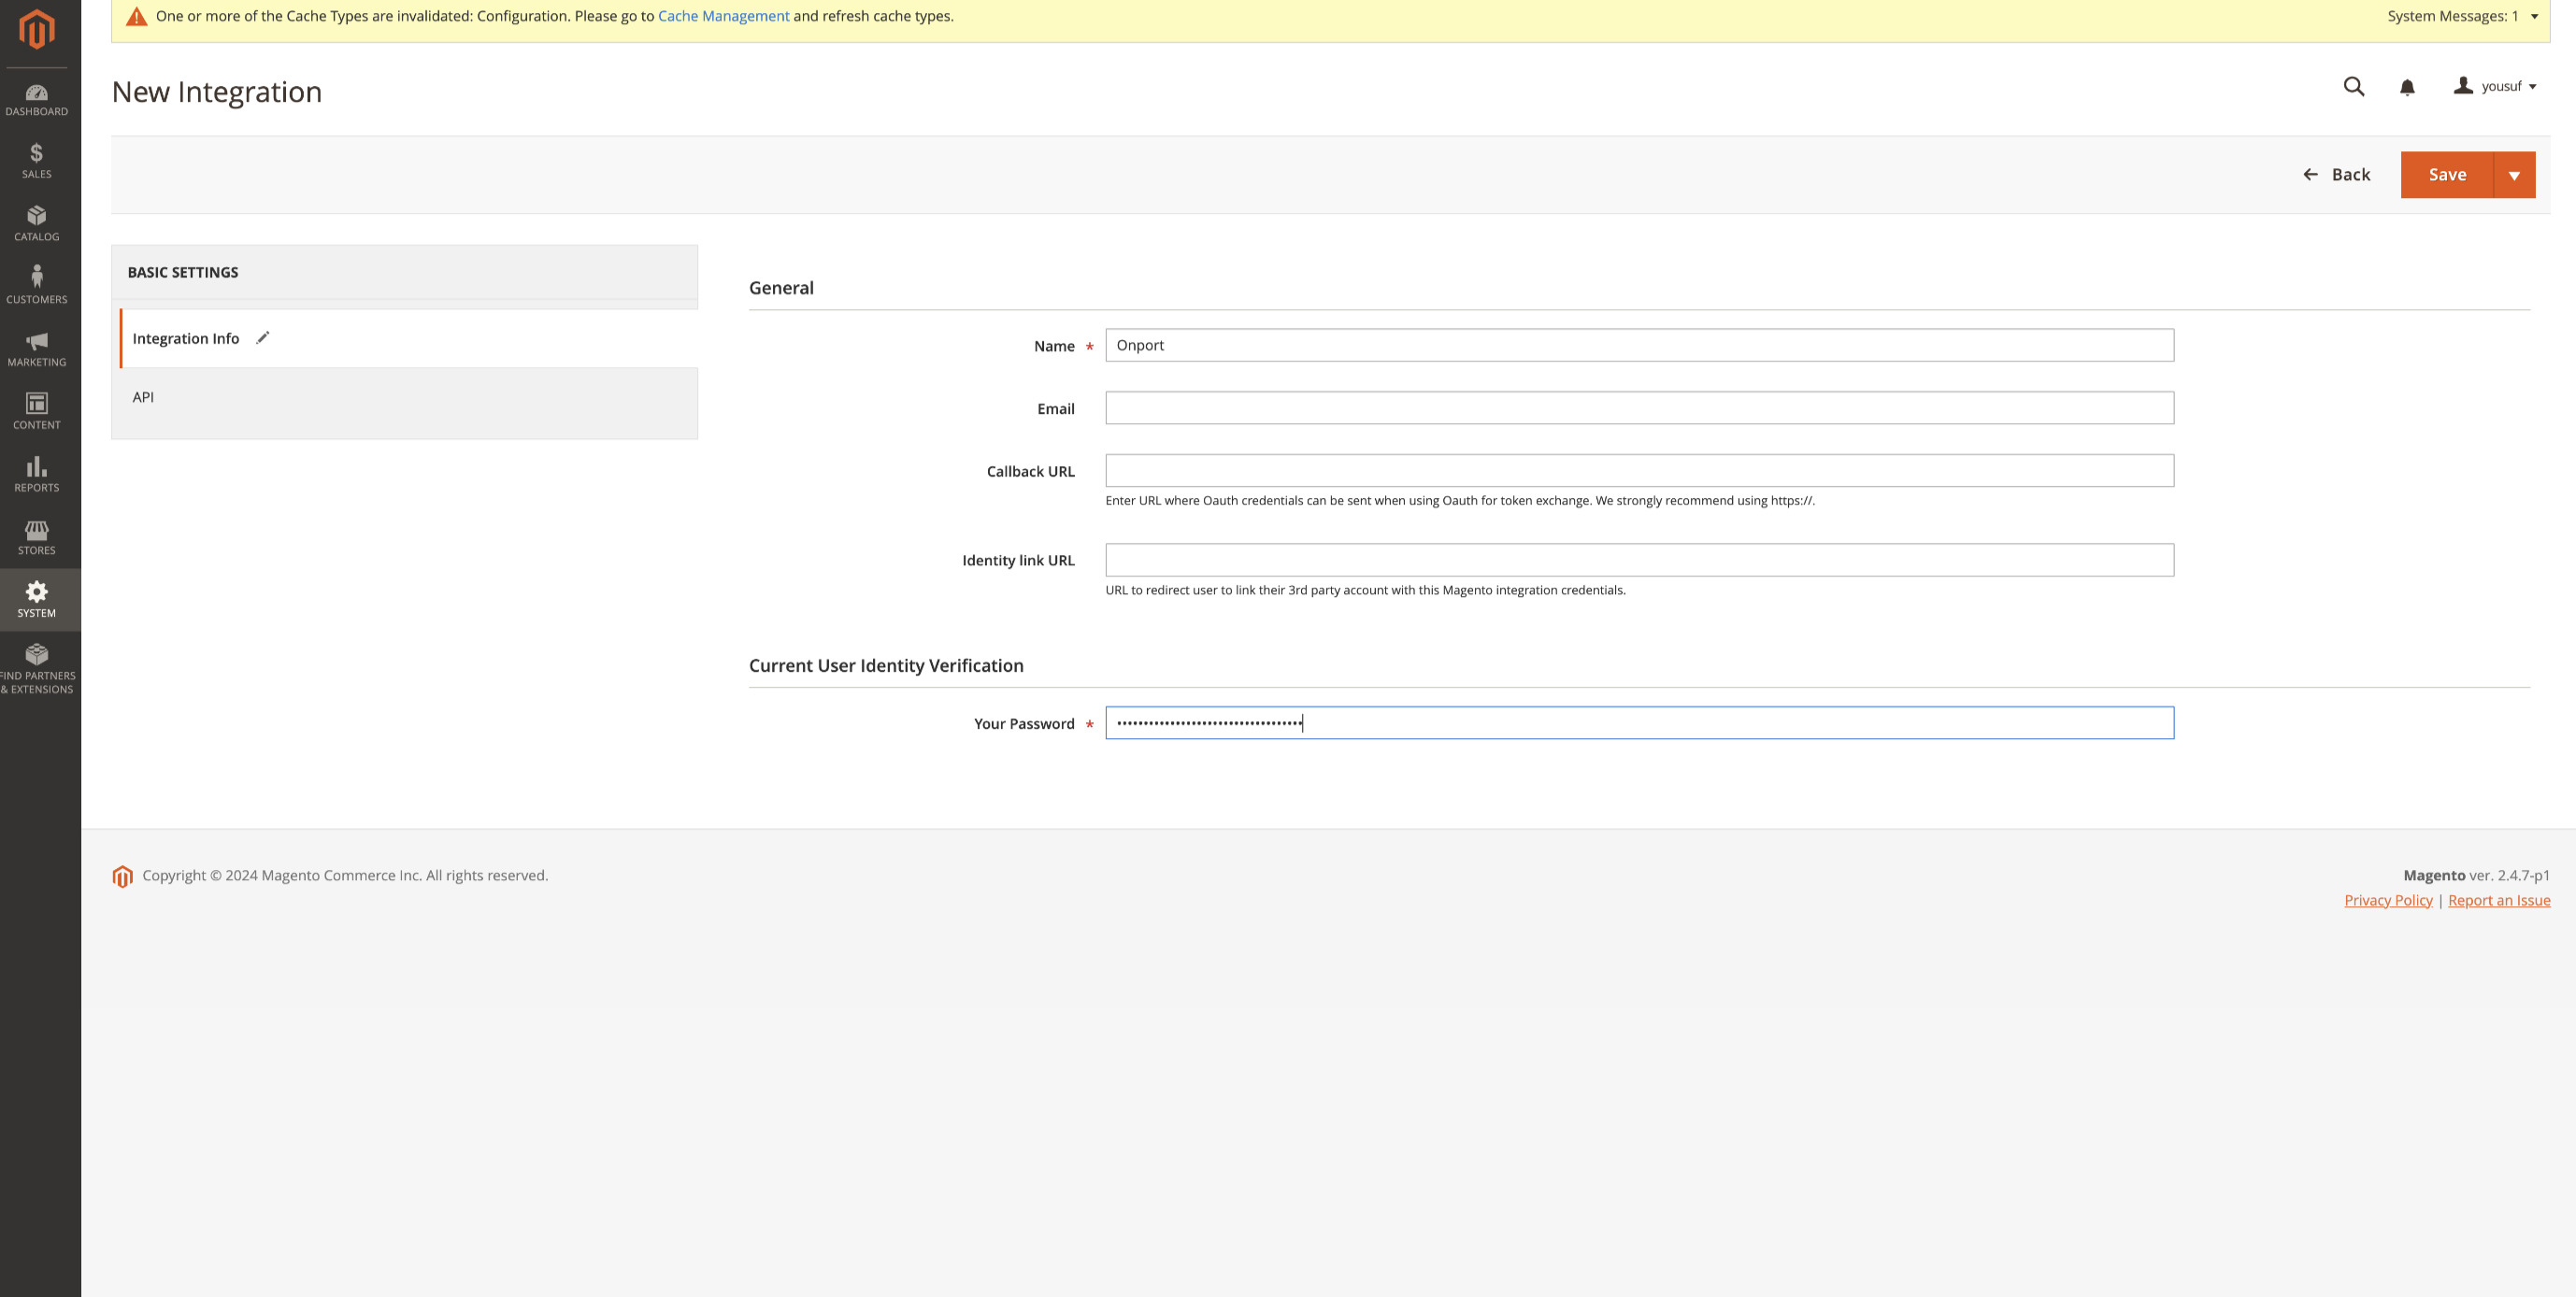The image size is (2576, 1297).
Task: Click the Magento logo icon in sidebar
Action: (37, 29)
